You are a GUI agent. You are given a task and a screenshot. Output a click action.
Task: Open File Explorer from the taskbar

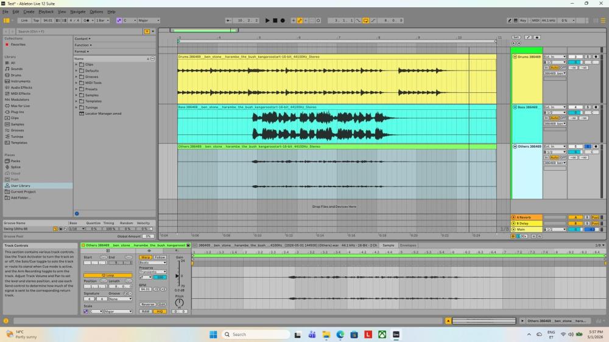point(326,334)
